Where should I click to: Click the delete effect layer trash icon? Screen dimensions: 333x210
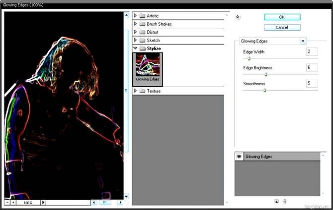(285, 201)
